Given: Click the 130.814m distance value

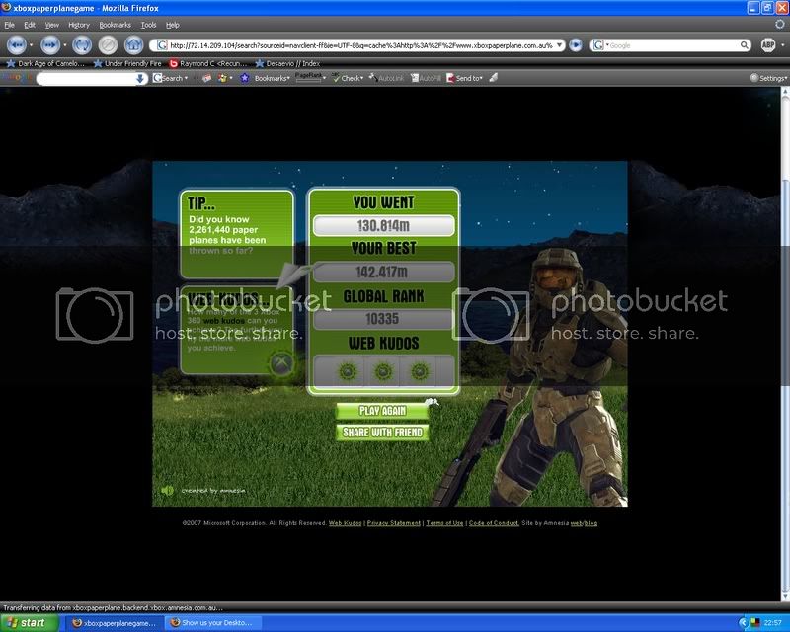Looking at the screenshot, I should tap(383, 226).
